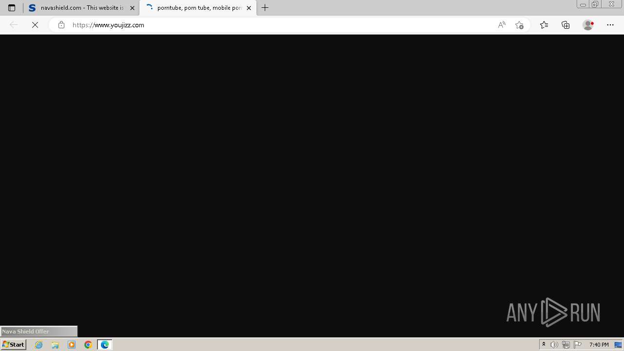Image resolution: width=624 pixels, height=351 pixels.
Task: Select the Edge taskbar button
Action: click(105, 345)
